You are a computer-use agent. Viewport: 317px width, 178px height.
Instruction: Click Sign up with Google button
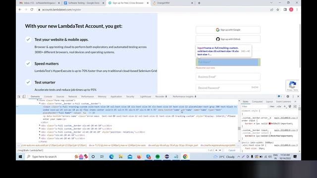(228, 30)
